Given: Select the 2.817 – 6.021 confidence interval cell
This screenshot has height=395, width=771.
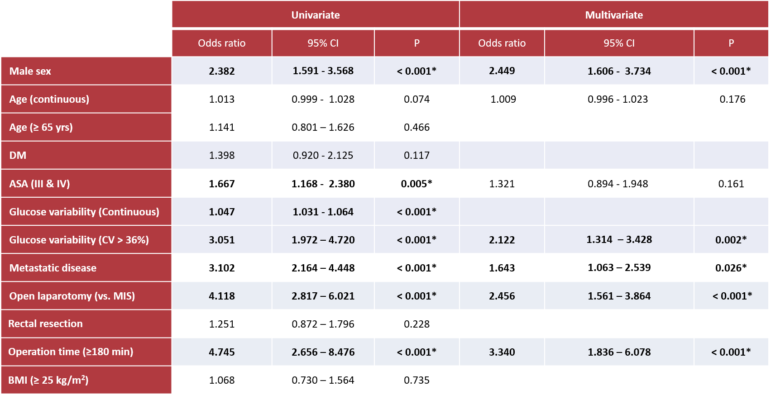Looking at the screenshot, I should click(x=323, y=296).
